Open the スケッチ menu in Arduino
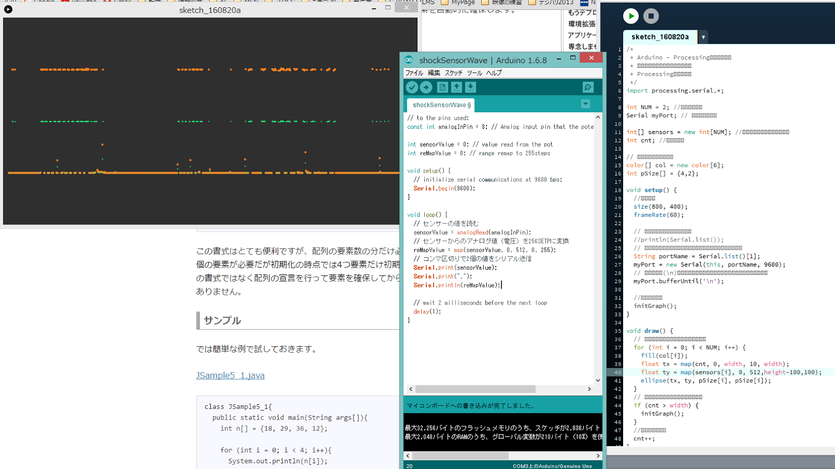The width and height of the screenshot is (835, 469). pyautogui.click(x=454, y=73)
